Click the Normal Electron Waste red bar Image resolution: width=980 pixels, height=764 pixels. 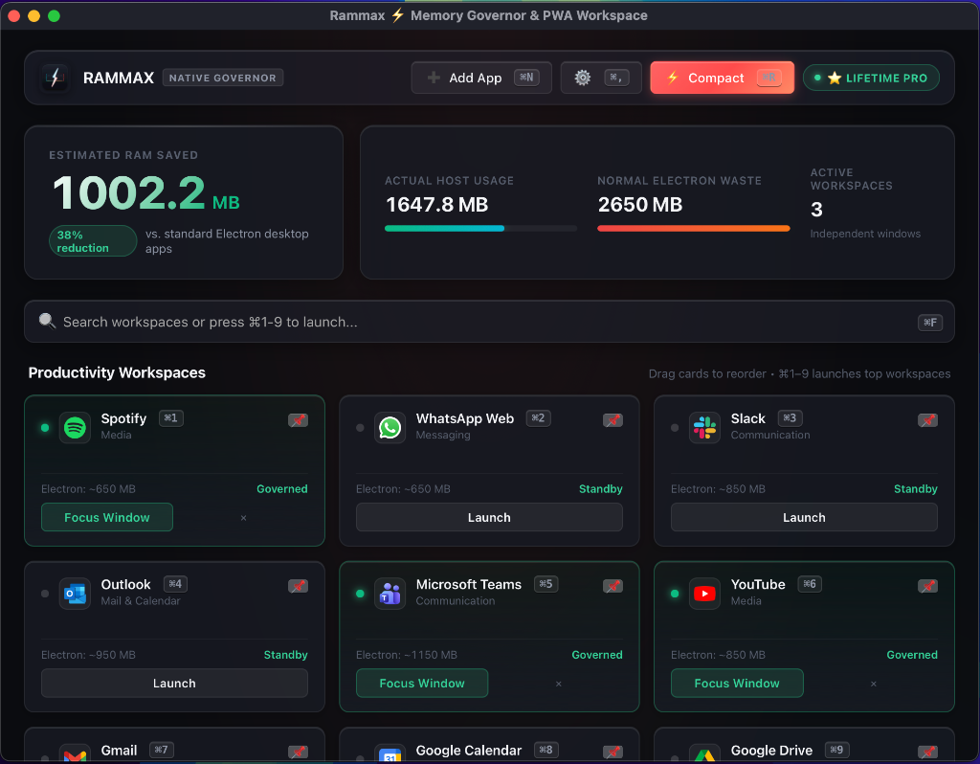tap(694, 228)
